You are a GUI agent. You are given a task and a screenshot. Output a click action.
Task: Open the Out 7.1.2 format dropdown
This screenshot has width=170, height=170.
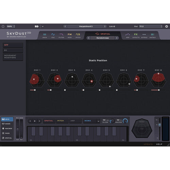tap(151, 27)
